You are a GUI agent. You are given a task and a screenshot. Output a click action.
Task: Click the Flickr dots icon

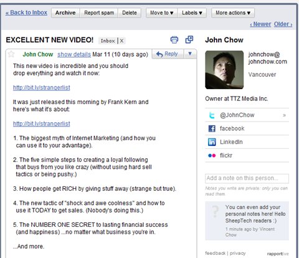pyautogui.click(x=212, y=155)
